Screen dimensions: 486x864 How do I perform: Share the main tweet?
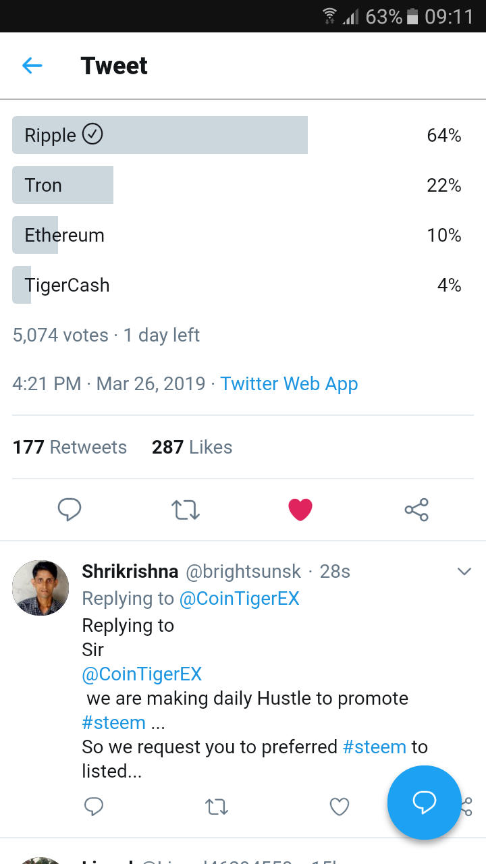pos(416,510)
